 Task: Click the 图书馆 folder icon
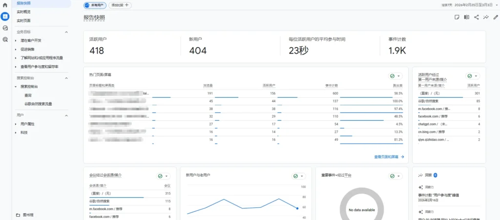click(18, 215)
